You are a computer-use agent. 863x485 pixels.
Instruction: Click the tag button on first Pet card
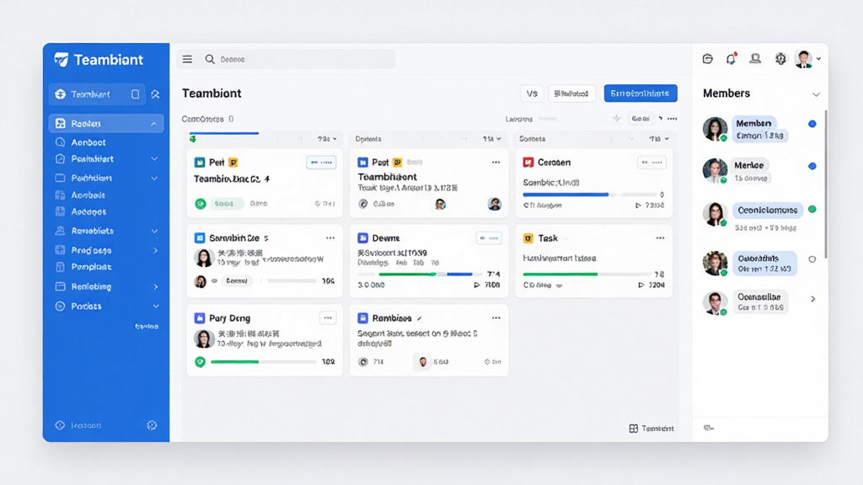click(321, 163)
